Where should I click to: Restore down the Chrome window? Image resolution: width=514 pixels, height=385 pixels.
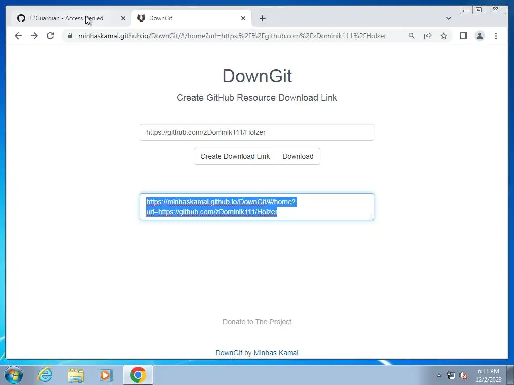[478, 10]
